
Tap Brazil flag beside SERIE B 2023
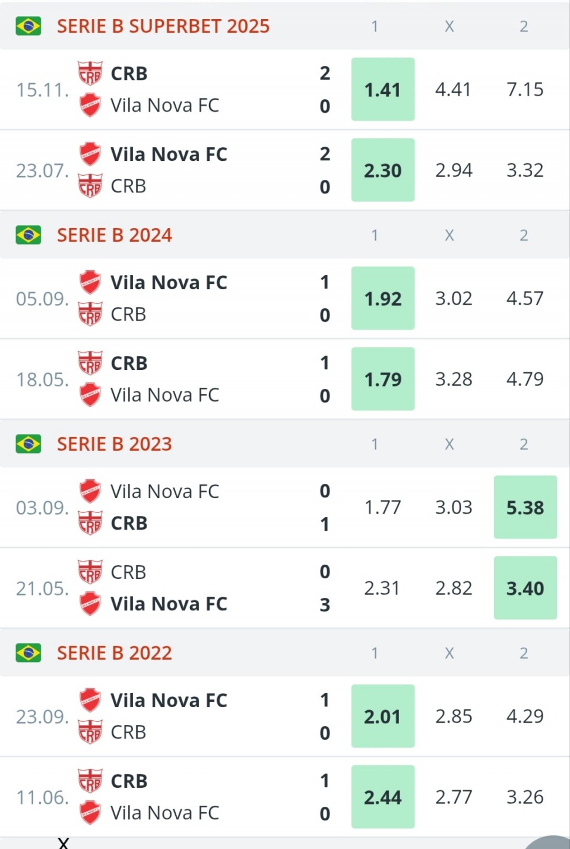pos(28,444)
